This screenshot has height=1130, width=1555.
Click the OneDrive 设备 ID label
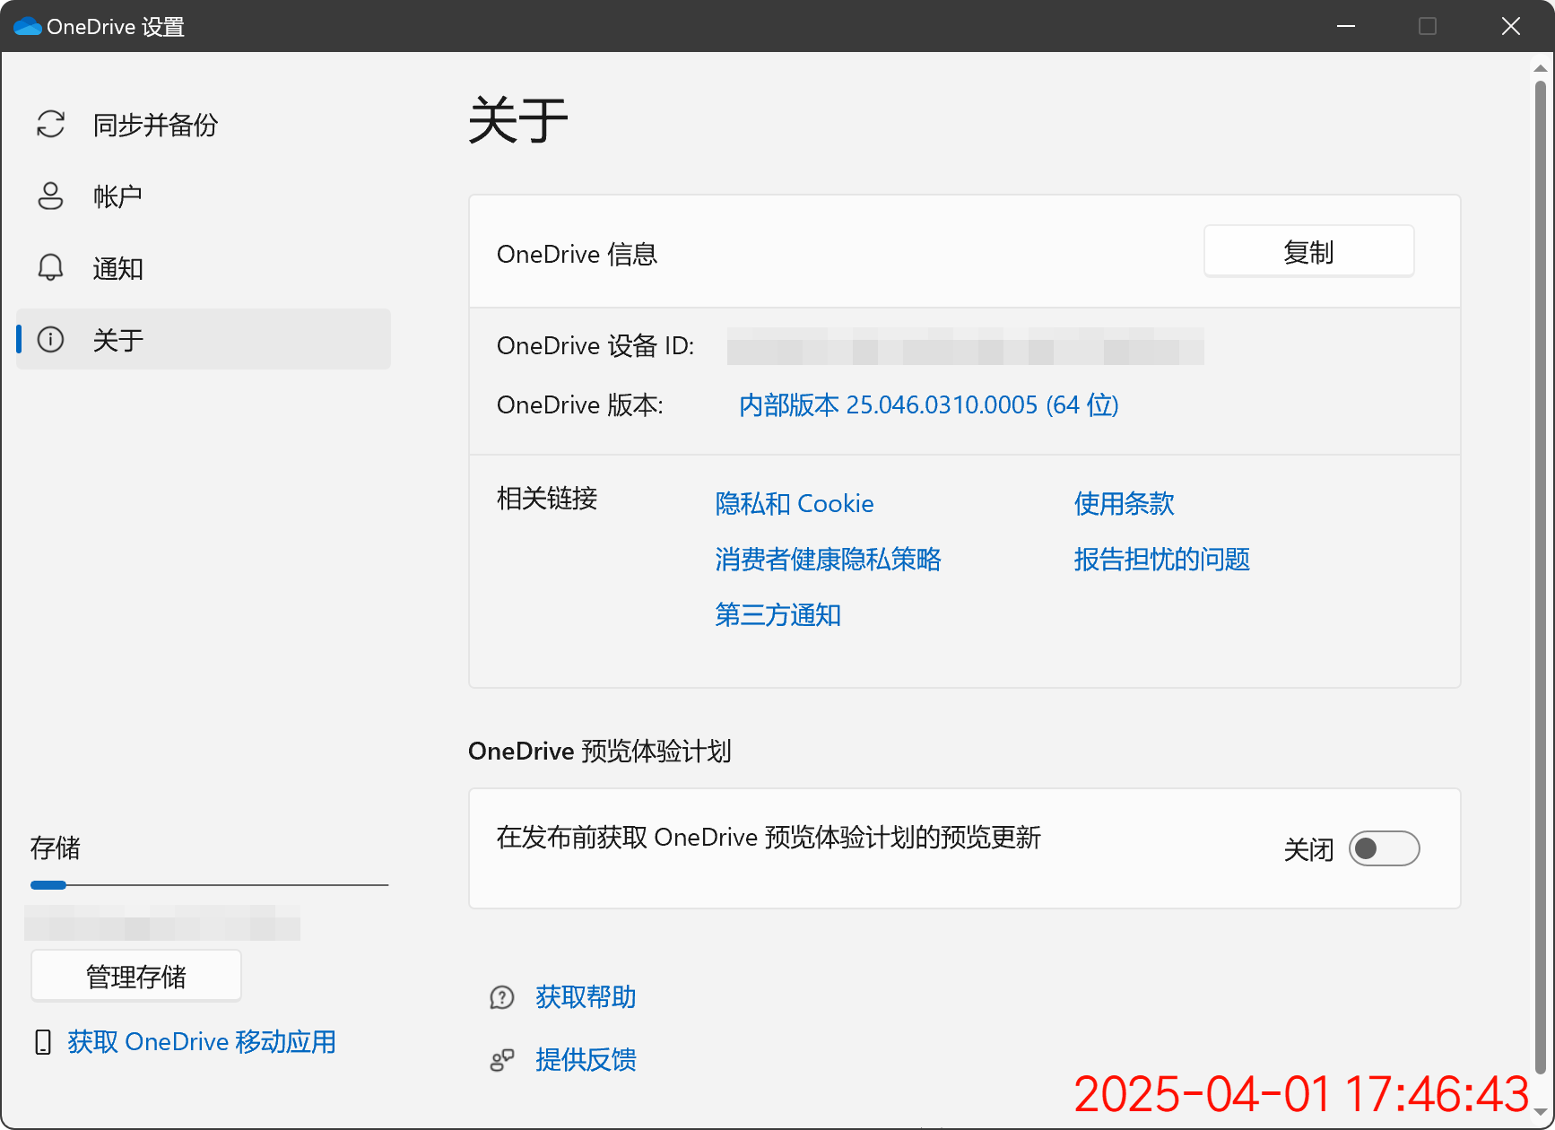pos(595,346)
